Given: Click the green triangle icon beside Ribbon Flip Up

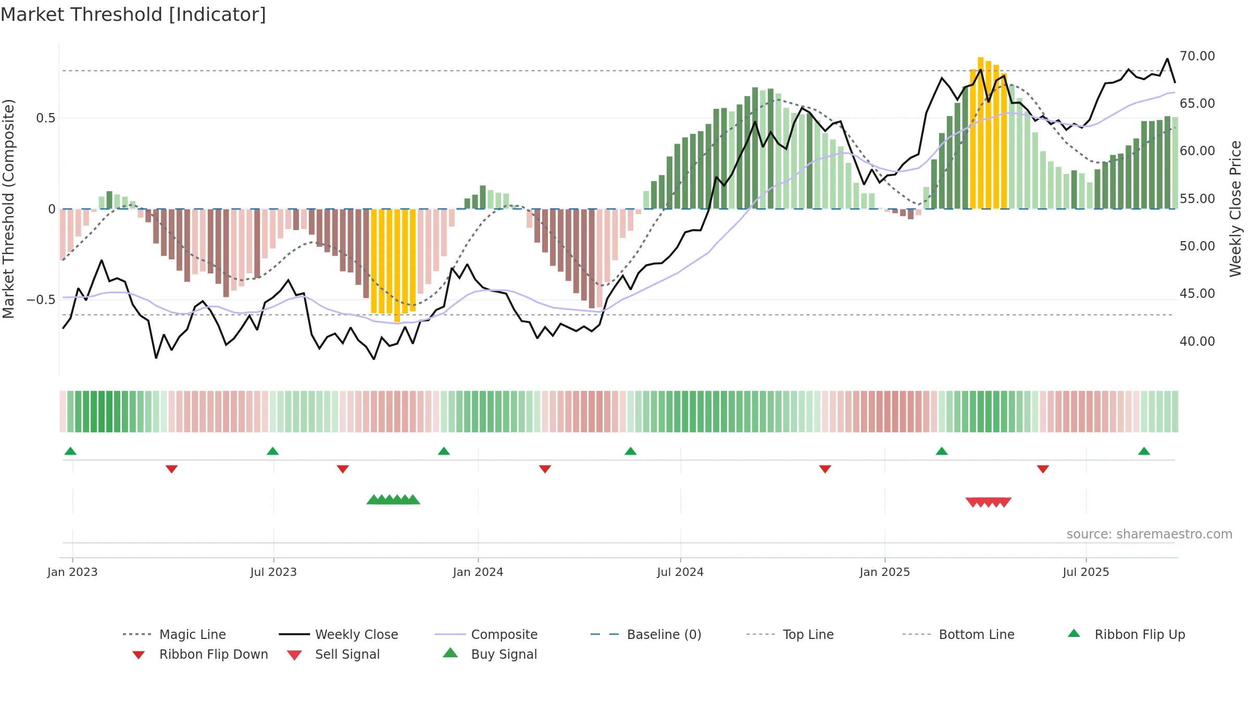Looking at the screenshot, I should coord(1074,633).
